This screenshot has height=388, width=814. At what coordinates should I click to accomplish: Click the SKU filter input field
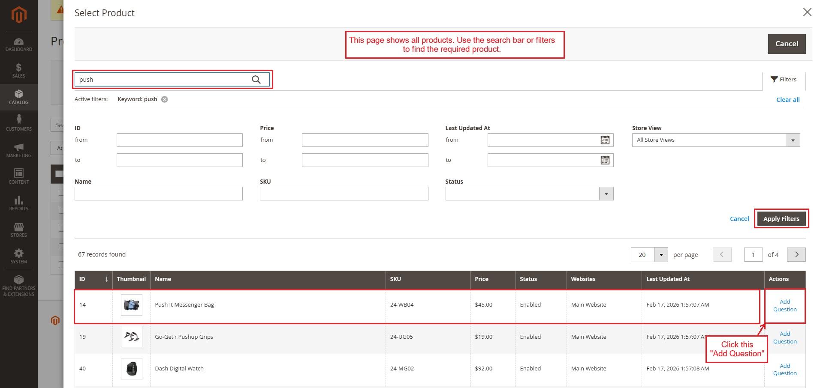point(344,194)
